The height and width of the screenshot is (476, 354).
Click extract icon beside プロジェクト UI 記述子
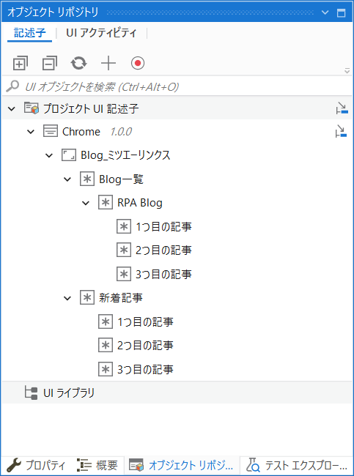click(342, 108)
